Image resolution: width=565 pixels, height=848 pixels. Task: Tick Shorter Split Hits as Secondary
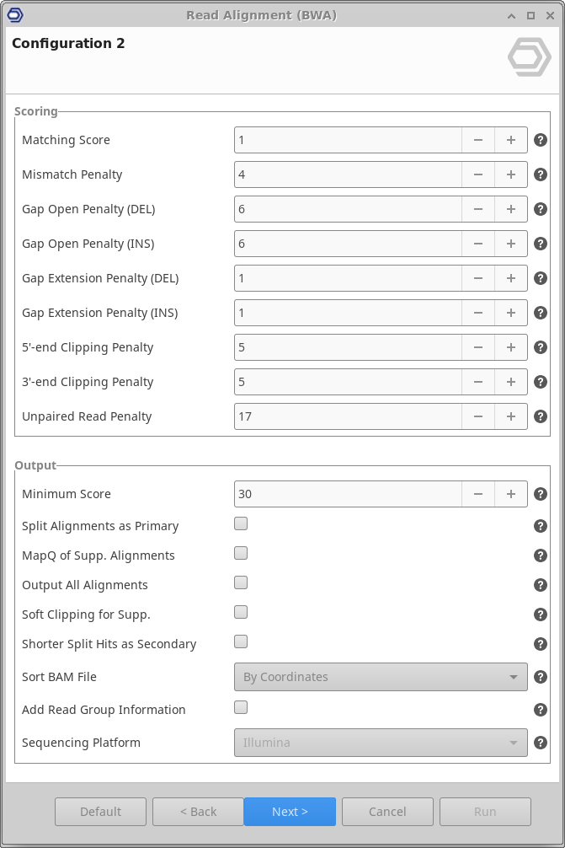[241, 641]
